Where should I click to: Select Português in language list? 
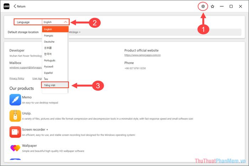[55, 60]
